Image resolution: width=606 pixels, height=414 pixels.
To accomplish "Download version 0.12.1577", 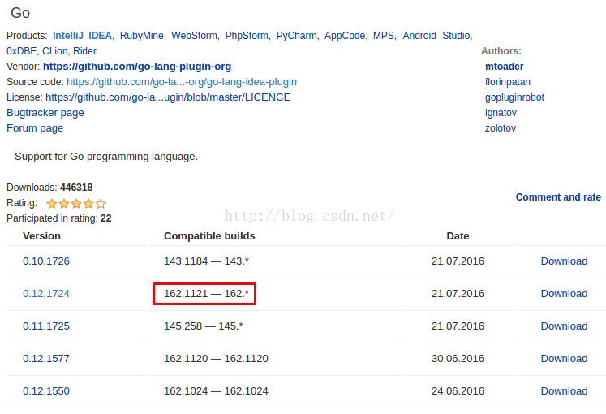I will coord(564,359).
